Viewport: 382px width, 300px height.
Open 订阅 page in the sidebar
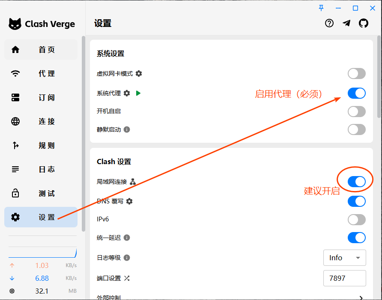click(41, 97)
